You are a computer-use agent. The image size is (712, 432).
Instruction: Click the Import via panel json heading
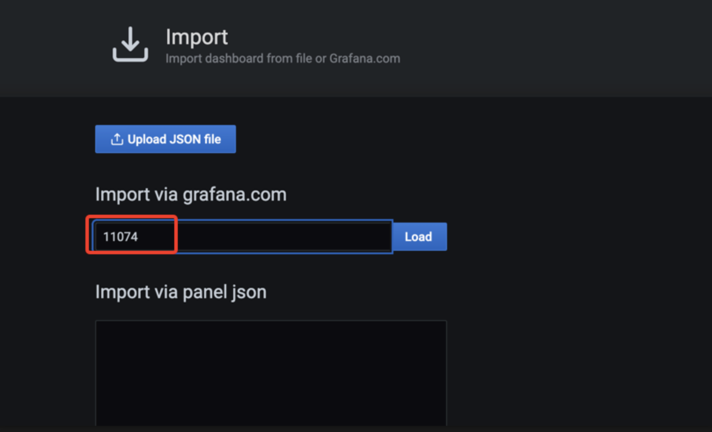pyautogui.click(x=181, y=292)
